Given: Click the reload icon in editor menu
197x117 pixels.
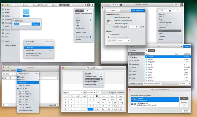Looking at the screenshot, I should (162, 11).
